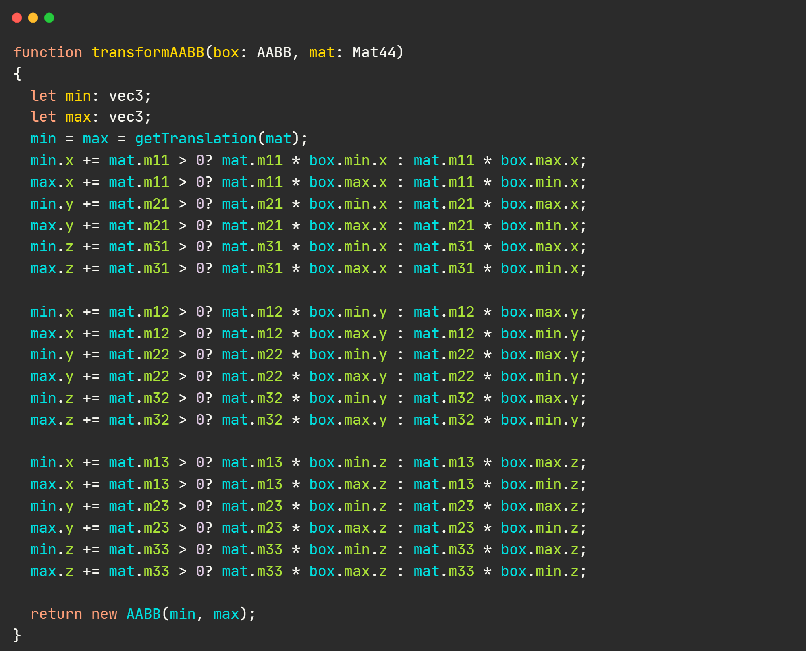Screen dimensions: 806x651
Task: Click line starting 'max.z += mat.m31'
Action: (309, 268)
